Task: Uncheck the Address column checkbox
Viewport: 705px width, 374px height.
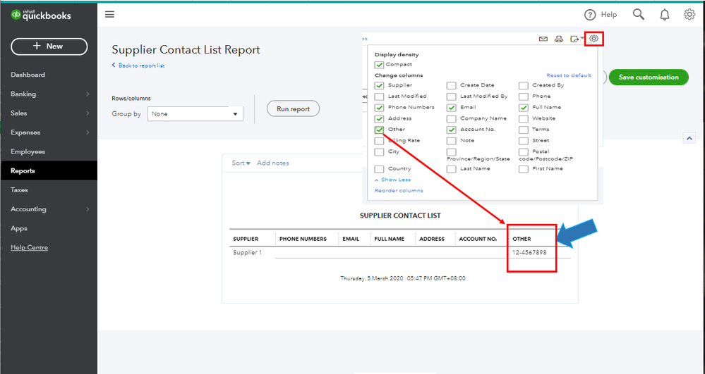Action: click(x=379, y=119)
